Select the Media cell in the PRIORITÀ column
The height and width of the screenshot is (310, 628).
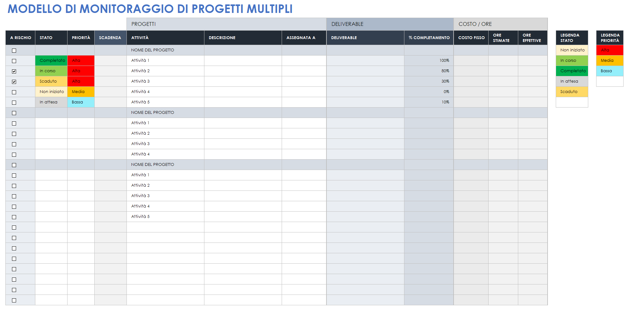pyautogui.click(x=81, y=92)
